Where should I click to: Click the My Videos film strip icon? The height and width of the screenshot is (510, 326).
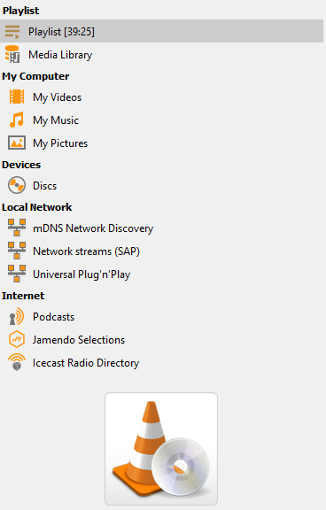17,97
